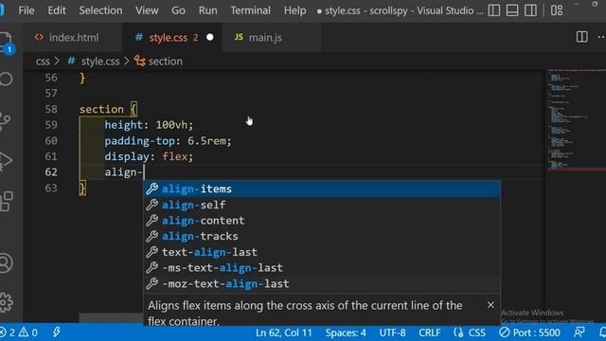Click Spaces: 4 indentation setting
This screenshot has height=341, width=606.
point(346,332)
